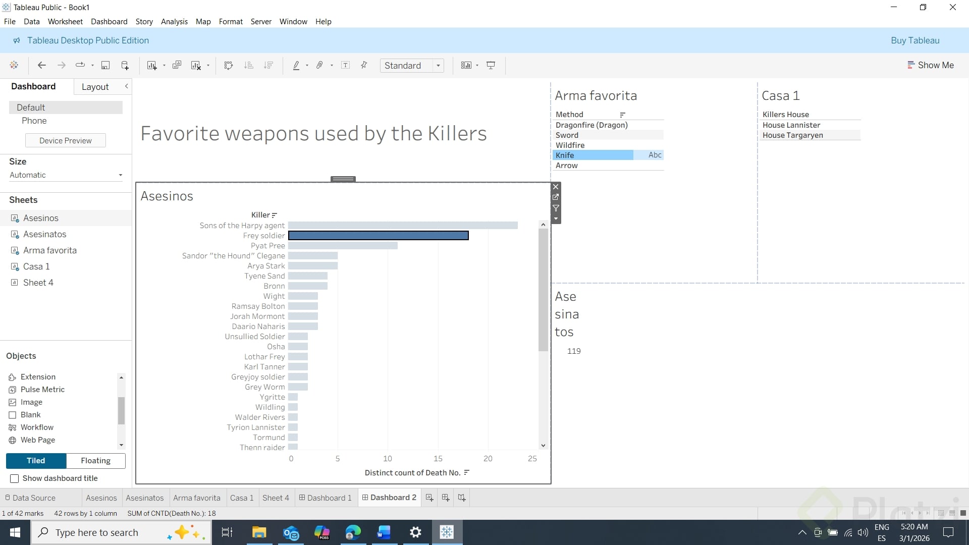This screenshot has width=969, height=545.
Task: Click the Device Preview button
Action: click(66, 140)
